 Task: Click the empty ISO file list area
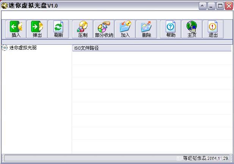152,102
